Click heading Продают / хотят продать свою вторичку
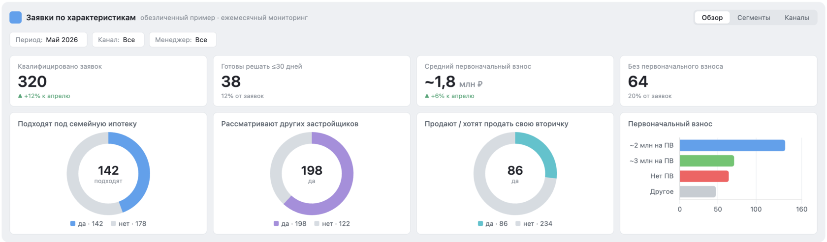827x242 pixels. 496,124
